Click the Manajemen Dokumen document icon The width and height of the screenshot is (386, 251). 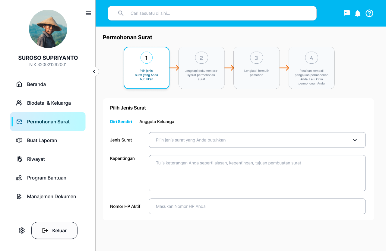coord(19,196)
